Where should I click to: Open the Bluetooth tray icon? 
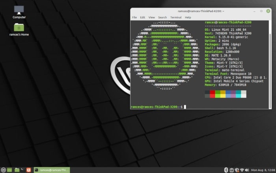point(226,170)
